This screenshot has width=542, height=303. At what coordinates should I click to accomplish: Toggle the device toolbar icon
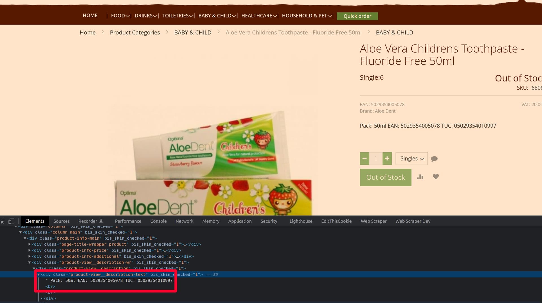click(11, 221)
